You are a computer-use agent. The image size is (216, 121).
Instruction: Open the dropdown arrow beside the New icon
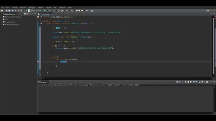point(4,11)
